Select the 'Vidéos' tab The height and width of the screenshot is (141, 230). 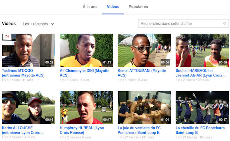pyautogui.click(x=113, y=7)
